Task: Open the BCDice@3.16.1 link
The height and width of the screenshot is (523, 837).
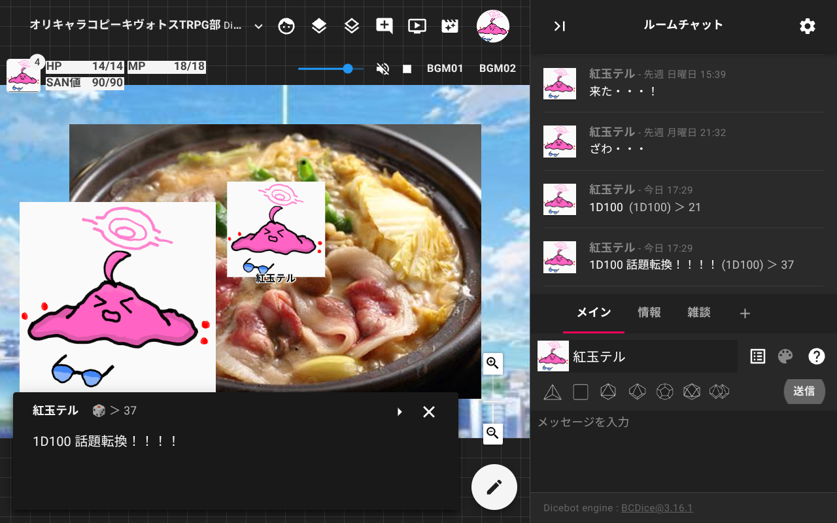Action: (x=657, y=508)
